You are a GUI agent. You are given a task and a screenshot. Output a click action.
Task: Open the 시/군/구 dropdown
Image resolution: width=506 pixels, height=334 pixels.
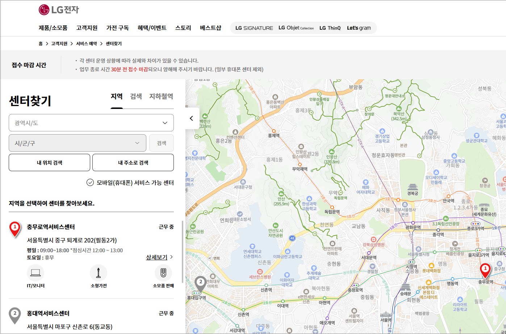tap(77, 143)
